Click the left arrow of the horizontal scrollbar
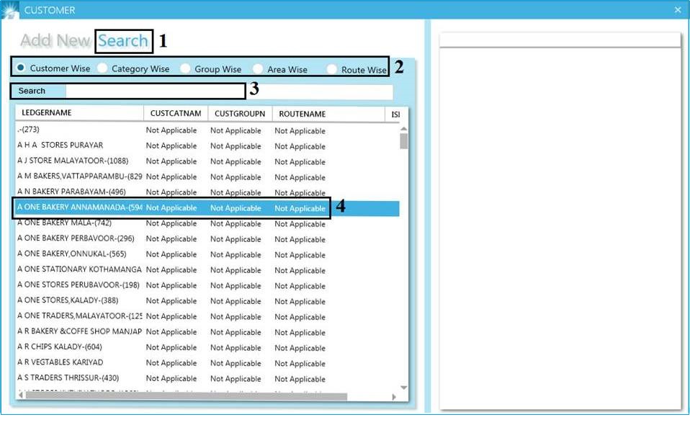 pyautogui.click(x=22, y=395)
